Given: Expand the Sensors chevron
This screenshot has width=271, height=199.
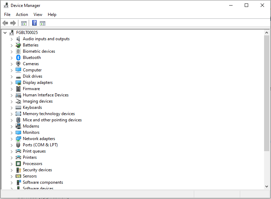Looking at the screenshot, I should point(11,176).
